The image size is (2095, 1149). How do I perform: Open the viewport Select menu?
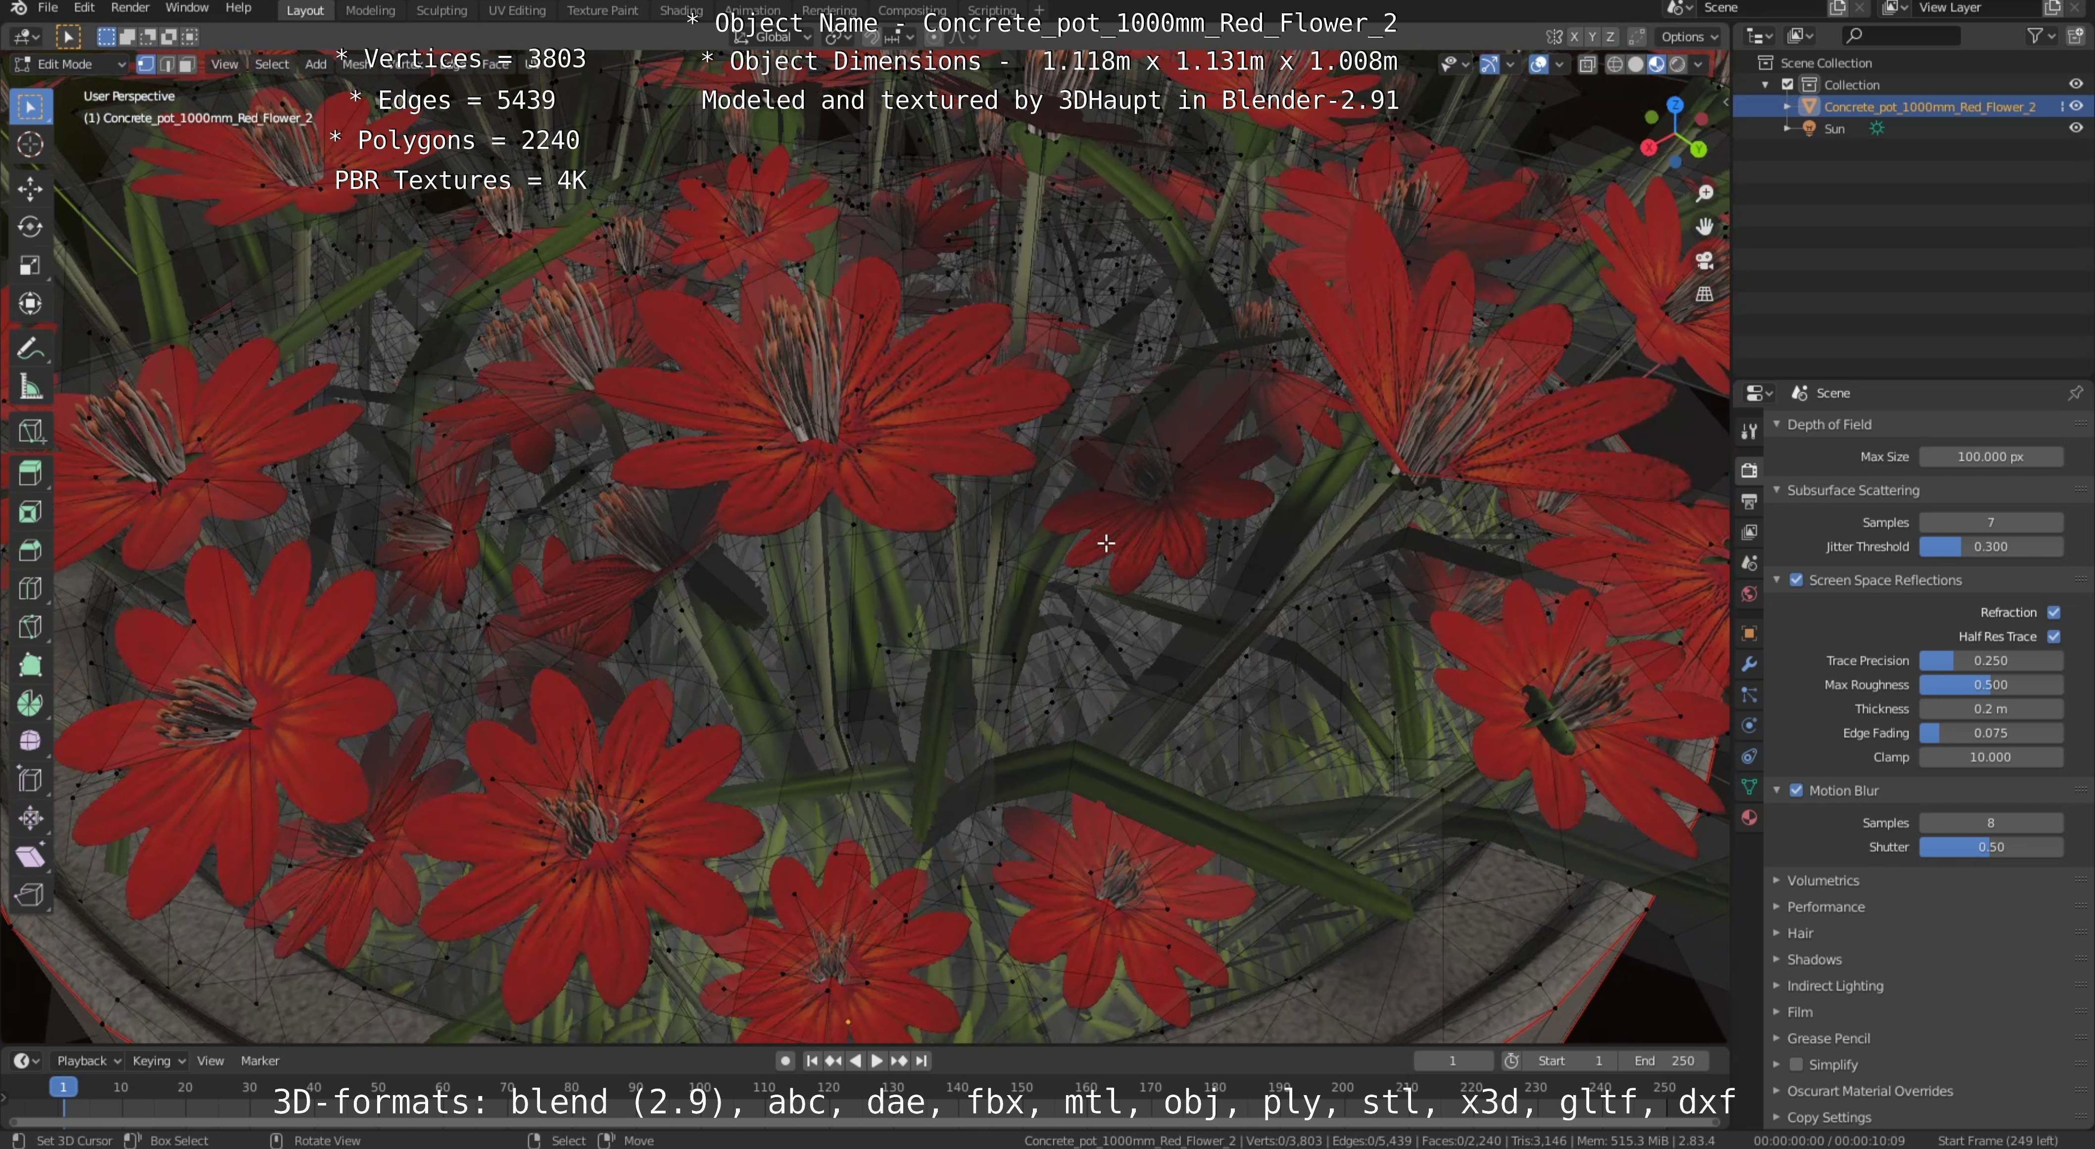click(272, 64)
